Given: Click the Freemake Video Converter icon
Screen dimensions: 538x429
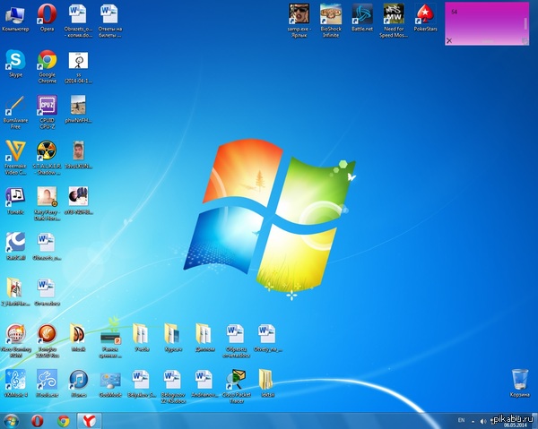Looking at the screenshot, I should point(15,151).
